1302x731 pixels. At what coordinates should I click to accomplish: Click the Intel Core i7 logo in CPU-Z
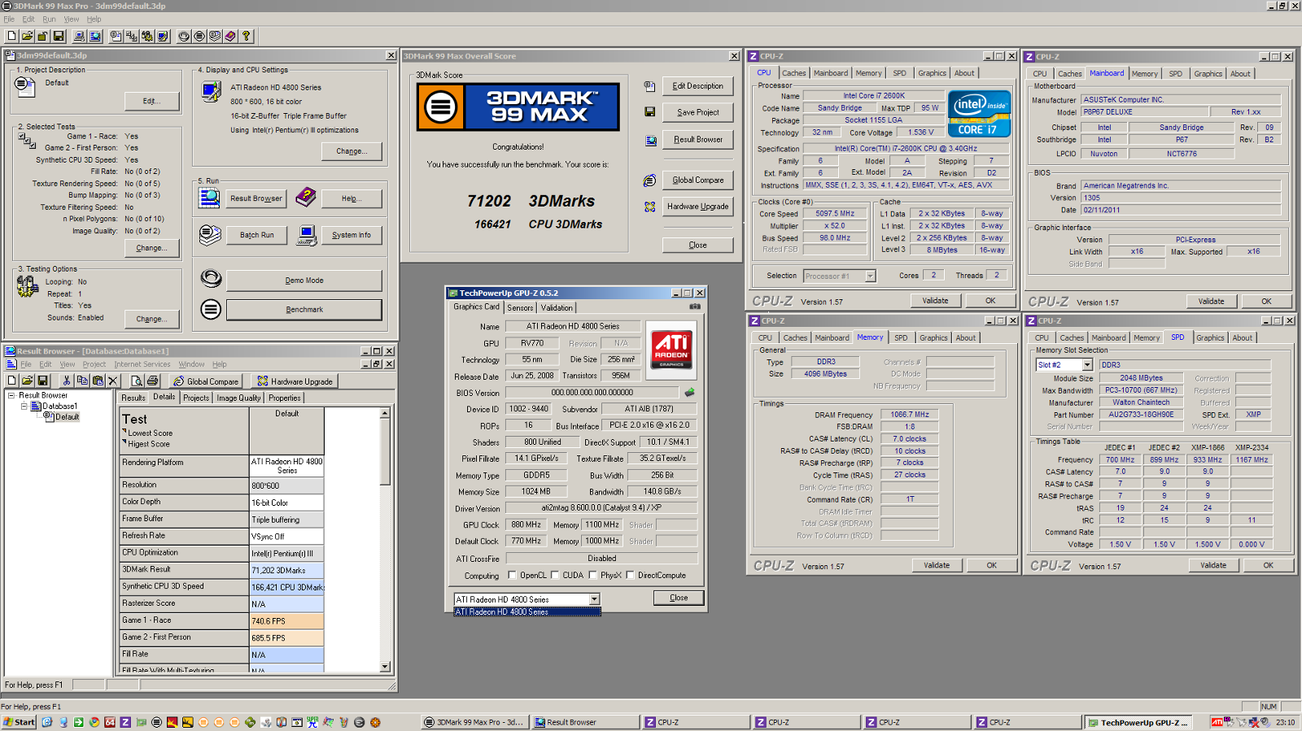(979, 113)
